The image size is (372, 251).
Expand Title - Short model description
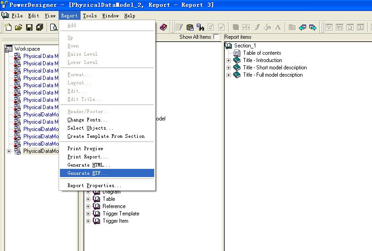pyautogui.click(x=228, y=68)
